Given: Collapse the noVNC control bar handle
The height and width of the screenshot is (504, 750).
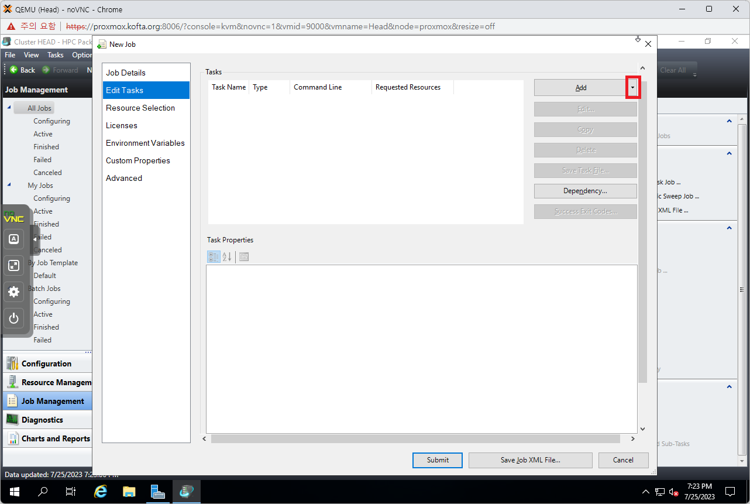Looking at the screenshot, I should [35, 239].
